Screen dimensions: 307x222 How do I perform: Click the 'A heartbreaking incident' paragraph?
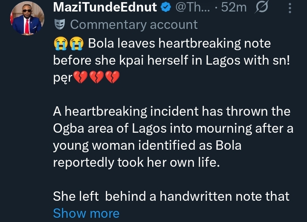171,112
